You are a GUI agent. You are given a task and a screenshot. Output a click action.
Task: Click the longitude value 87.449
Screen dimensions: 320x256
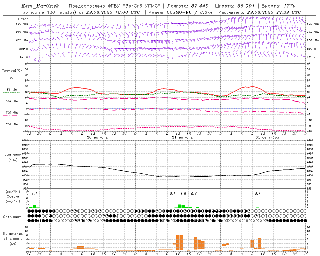[x=200, y=6]
